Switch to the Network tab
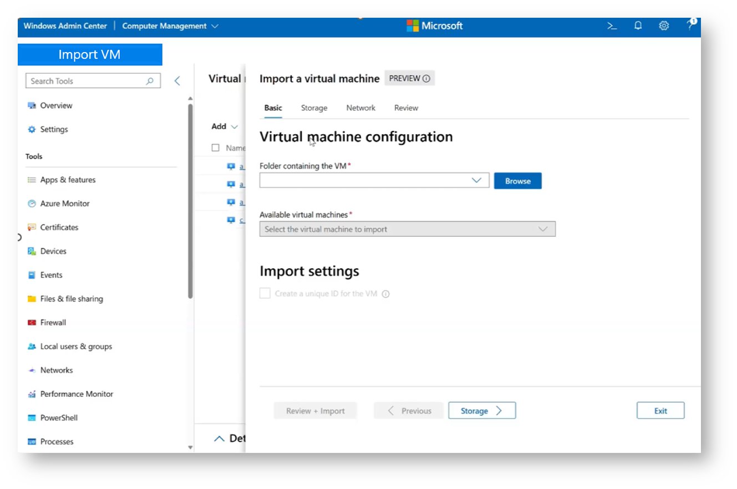 pos(360,108)
